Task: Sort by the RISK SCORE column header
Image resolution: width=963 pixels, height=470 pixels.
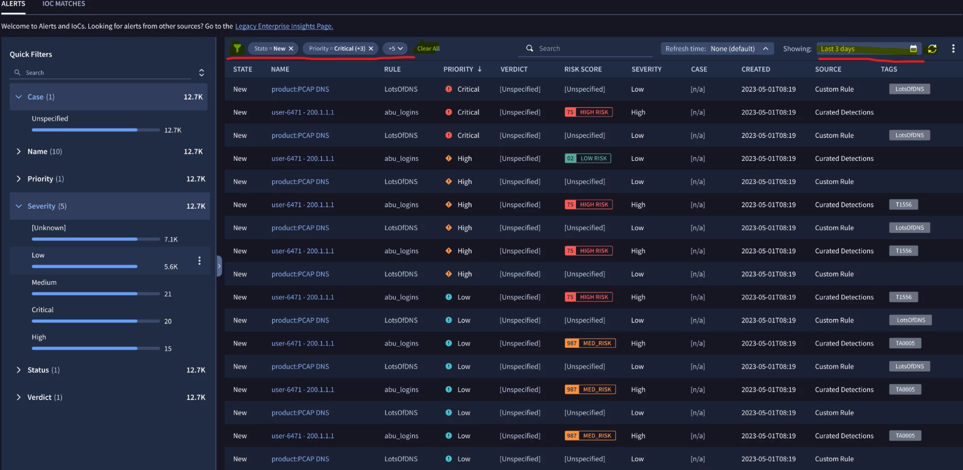Action: coord(583,69)
